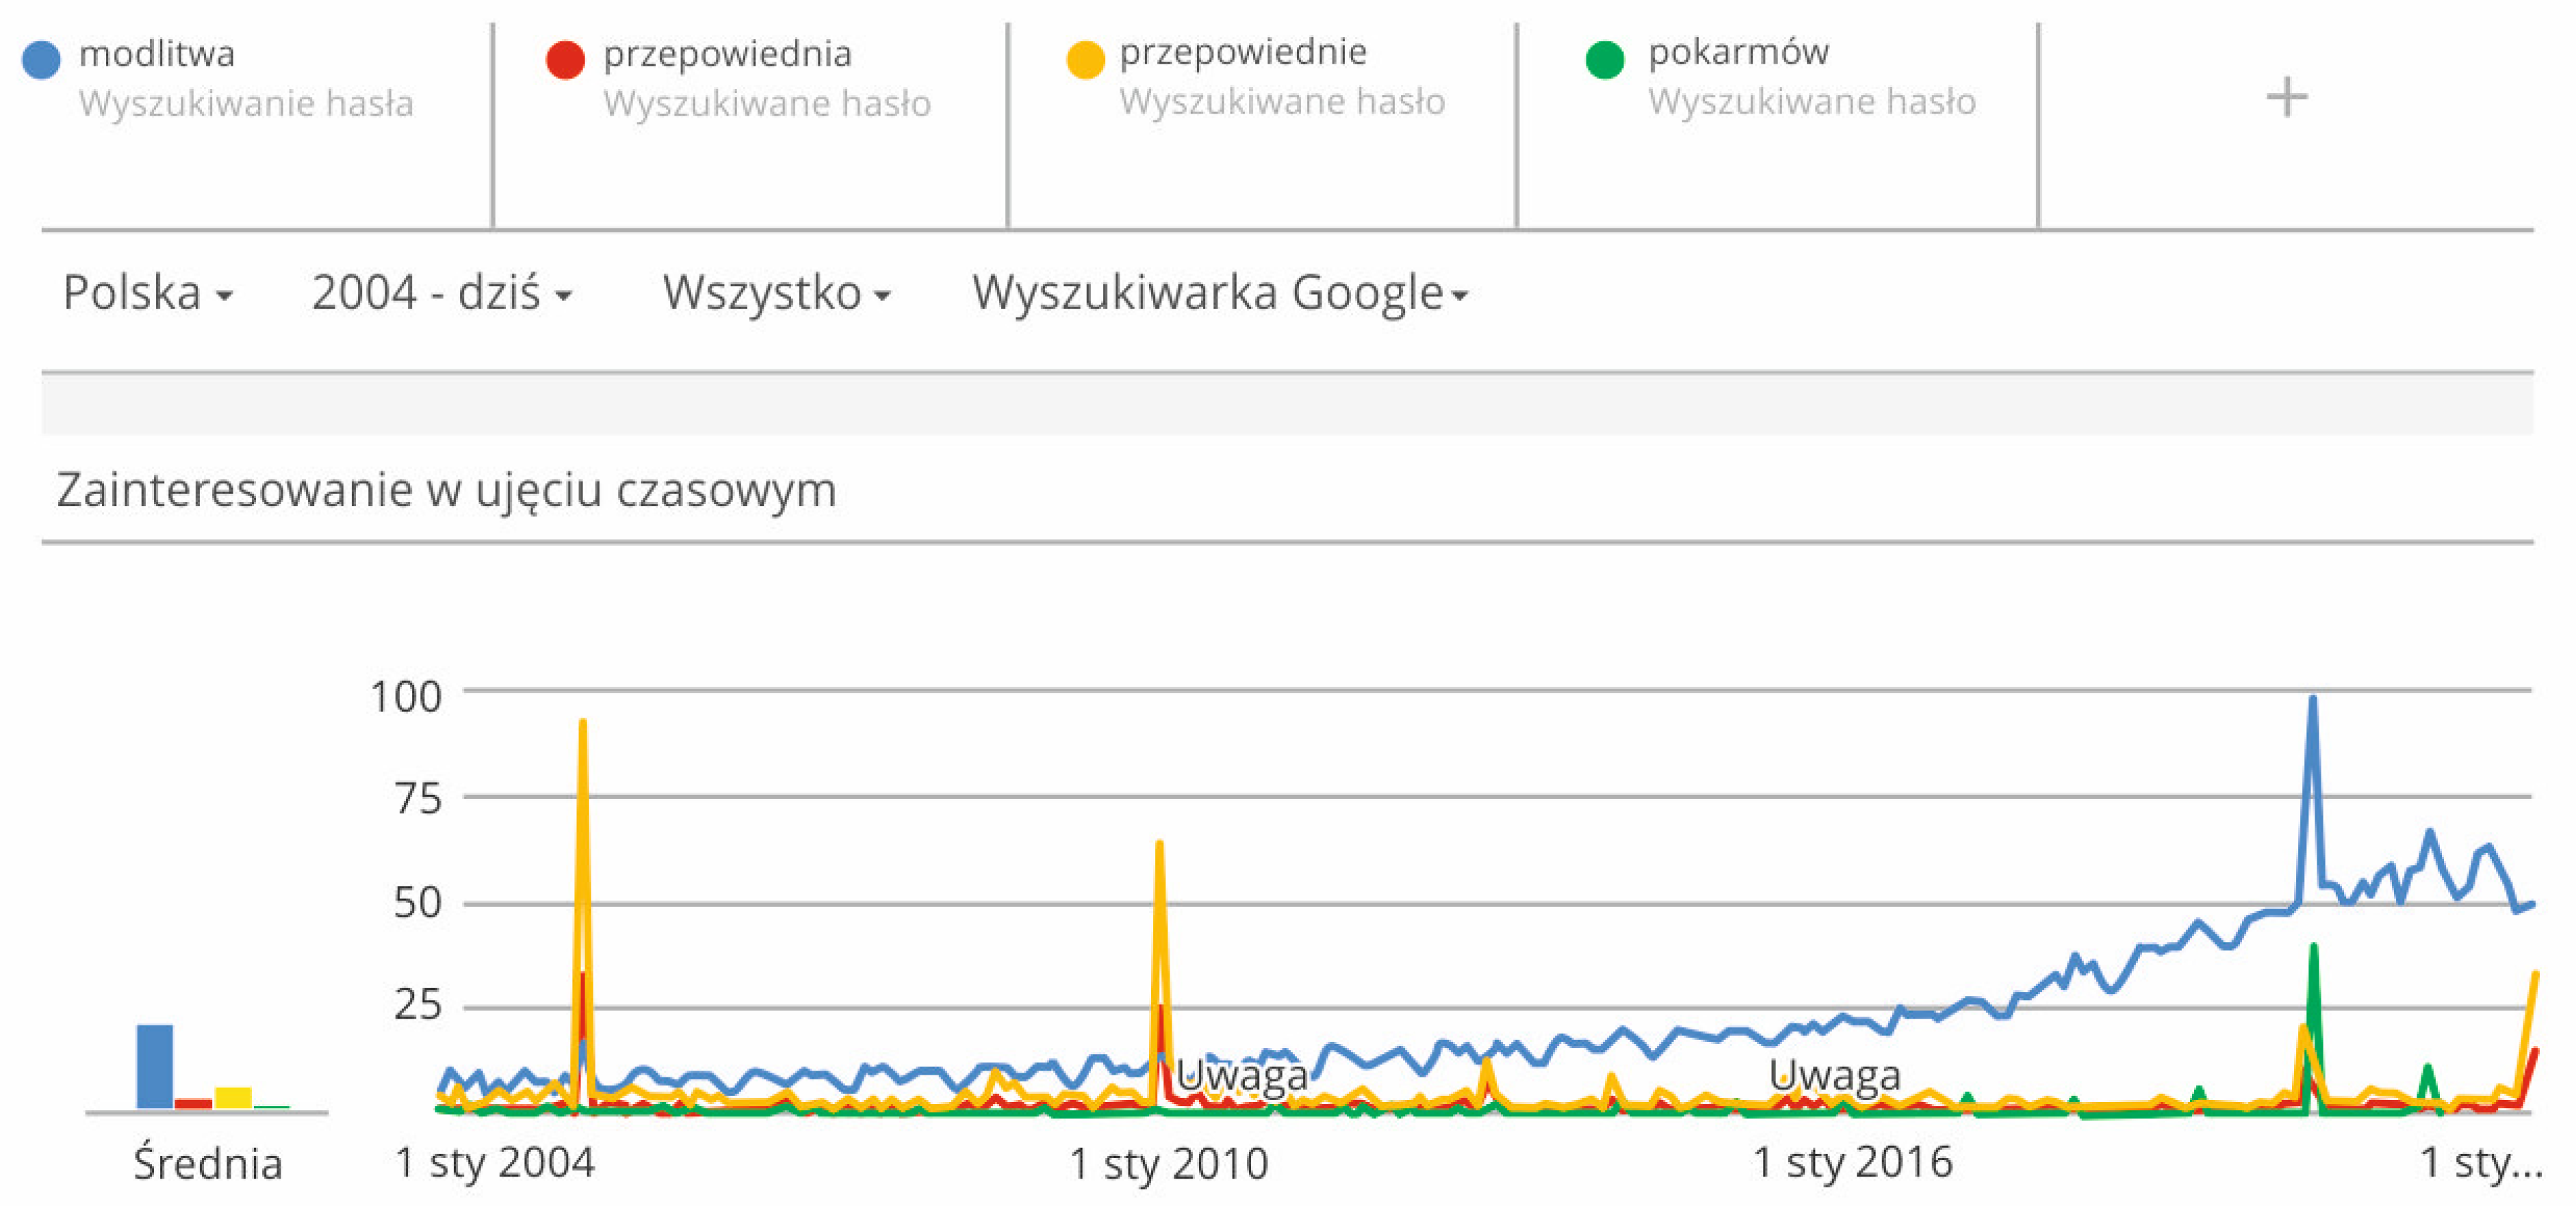Select the modlitwa search term

pyautogui.click(x=157, y=54)
